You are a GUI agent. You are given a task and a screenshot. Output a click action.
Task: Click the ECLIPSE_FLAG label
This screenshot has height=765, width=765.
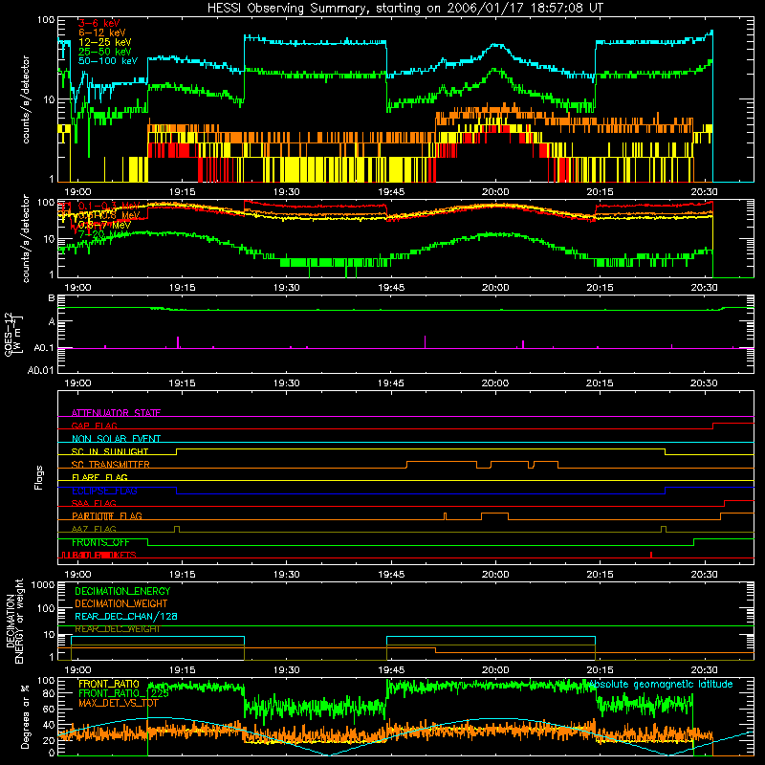104,491
